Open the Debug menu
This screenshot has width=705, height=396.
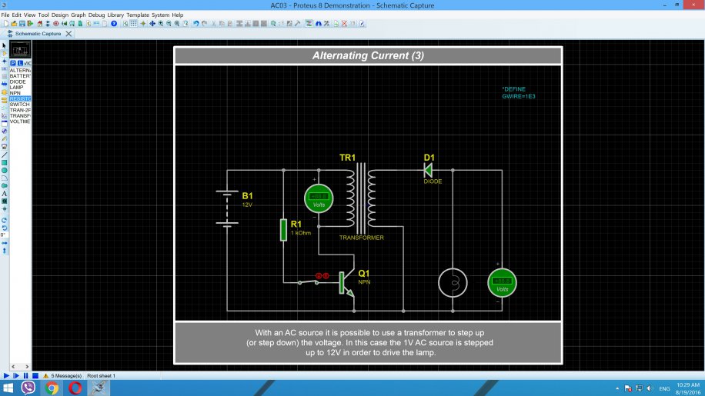[96, 15]
